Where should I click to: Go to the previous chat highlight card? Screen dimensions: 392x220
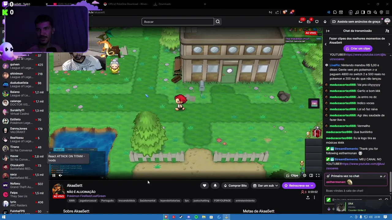pos(326,44)
